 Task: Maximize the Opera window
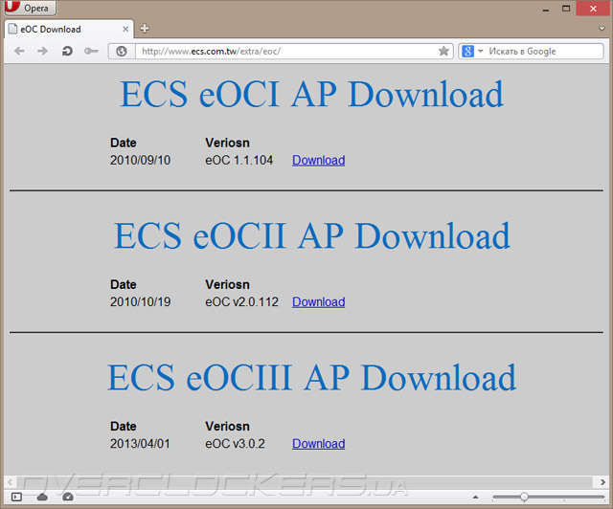point(566,9)
